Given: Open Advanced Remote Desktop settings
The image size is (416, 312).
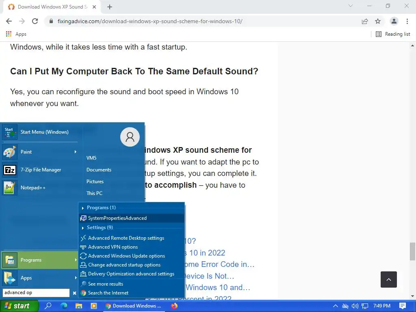Looking at the screenshot, I should (132, 238).
